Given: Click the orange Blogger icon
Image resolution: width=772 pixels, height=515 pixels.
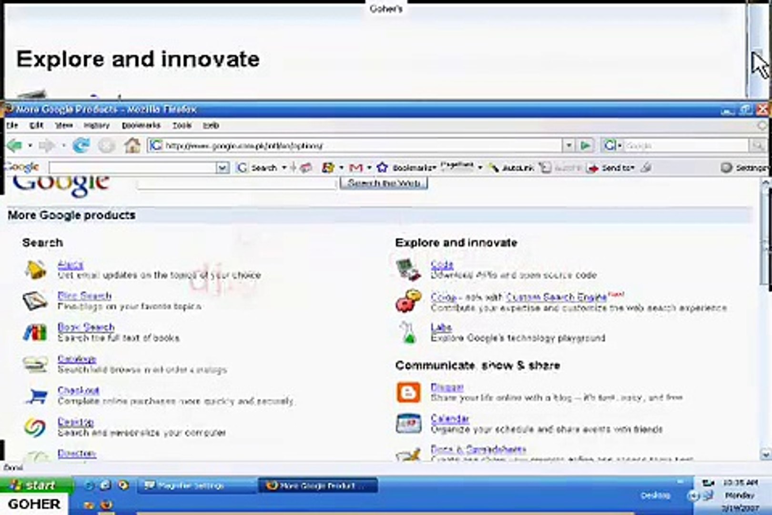Looking at the screenshot, I should pyautogui.click(x=409, y=392).
